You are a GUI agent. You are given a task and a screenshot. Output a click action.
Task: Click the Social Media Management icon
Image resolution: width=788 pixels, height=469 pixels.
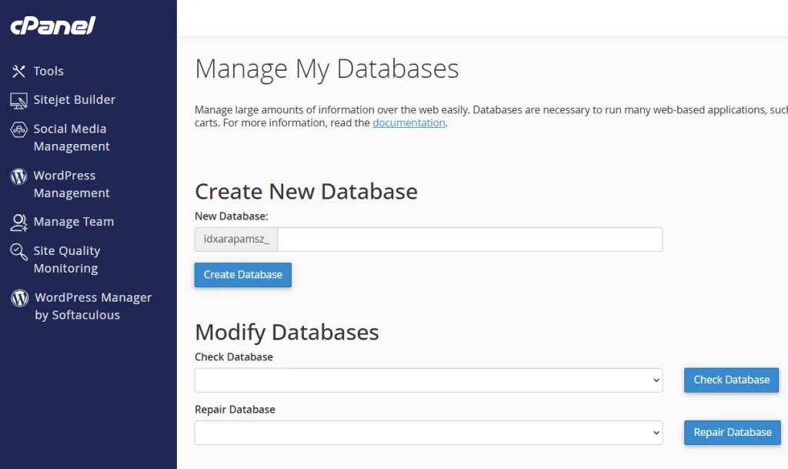tap(18, 129)
